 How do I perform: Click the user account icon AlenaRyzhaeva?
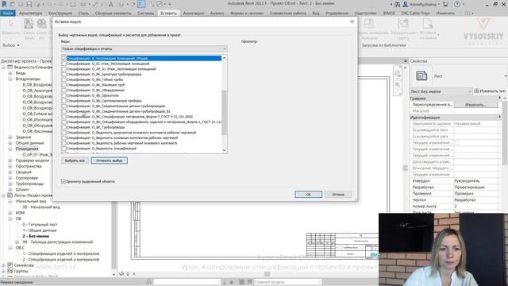click(x=406, y=4)
